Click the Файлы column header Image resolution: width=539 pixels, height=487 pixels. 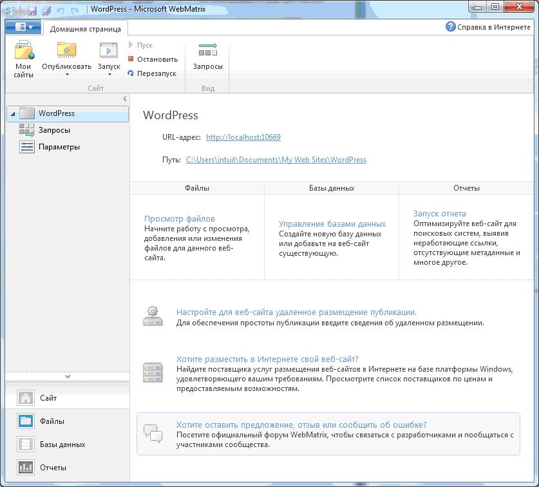click(197, 188)
